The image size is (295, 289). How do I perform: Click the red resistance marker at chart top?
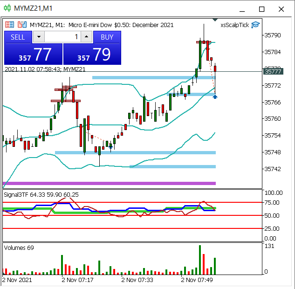click(x=204, y=42)
